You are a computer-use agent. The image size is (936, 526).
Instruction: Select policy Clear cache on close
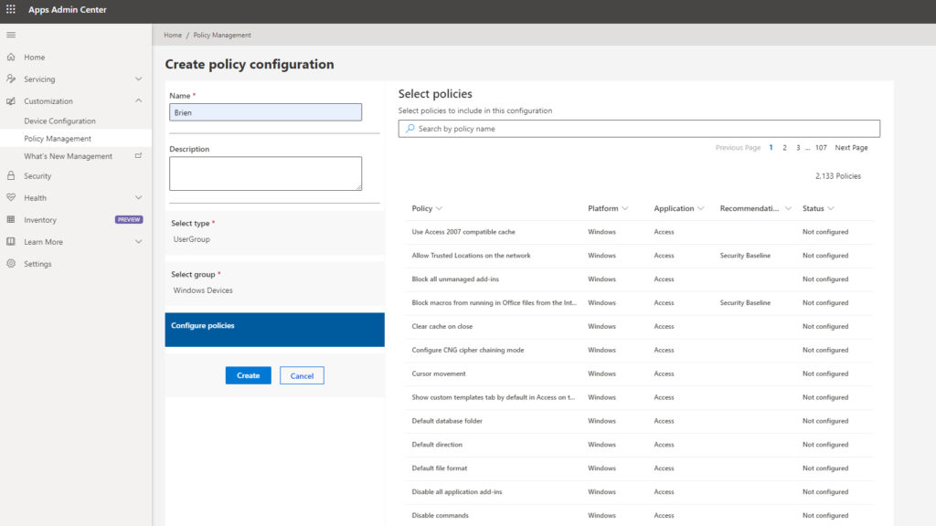pyautogui.click(x=441, y=326)
